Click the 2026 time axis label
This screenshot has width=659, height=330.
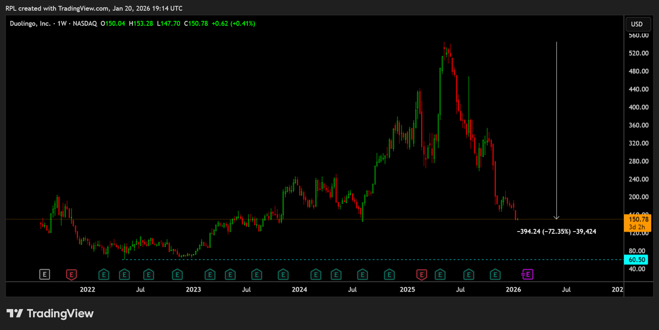[x=513, y=289]
